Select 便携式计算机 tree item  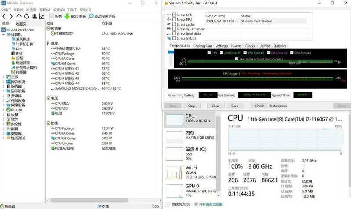(x=24, y=67)
